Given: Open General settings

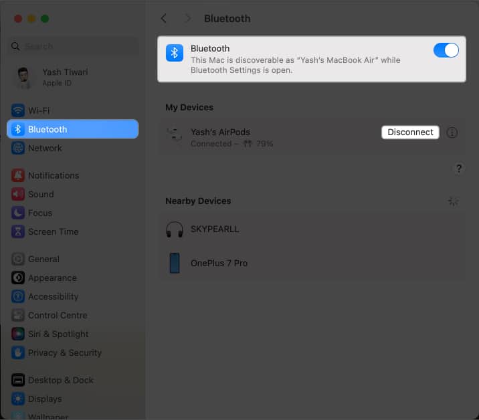Looking at the screenshot, I should [x=73, y=259].
